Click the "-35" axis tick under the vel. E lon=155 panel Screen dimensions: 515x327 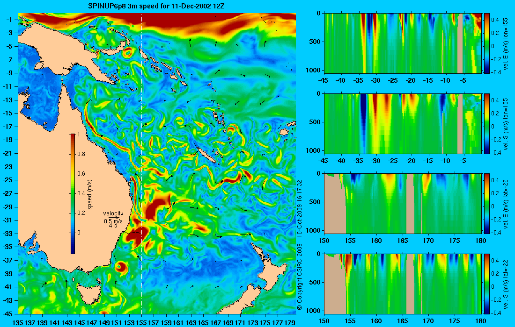click(x=359, y=81)
